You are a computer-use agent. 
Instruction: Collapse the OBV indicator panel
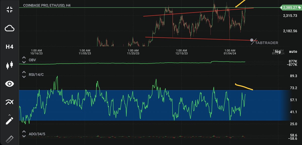(24, 58)
